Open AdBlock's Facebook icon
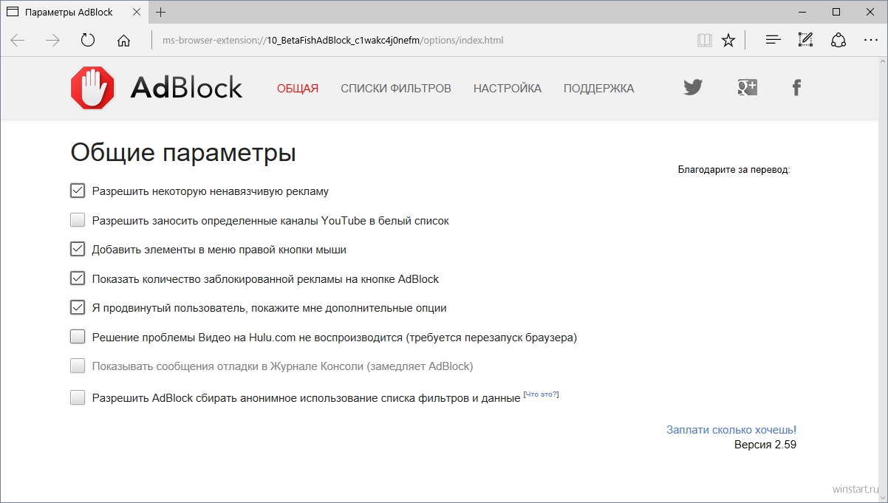Viewport: 888px width, 503px height. [x=796, y=88]
